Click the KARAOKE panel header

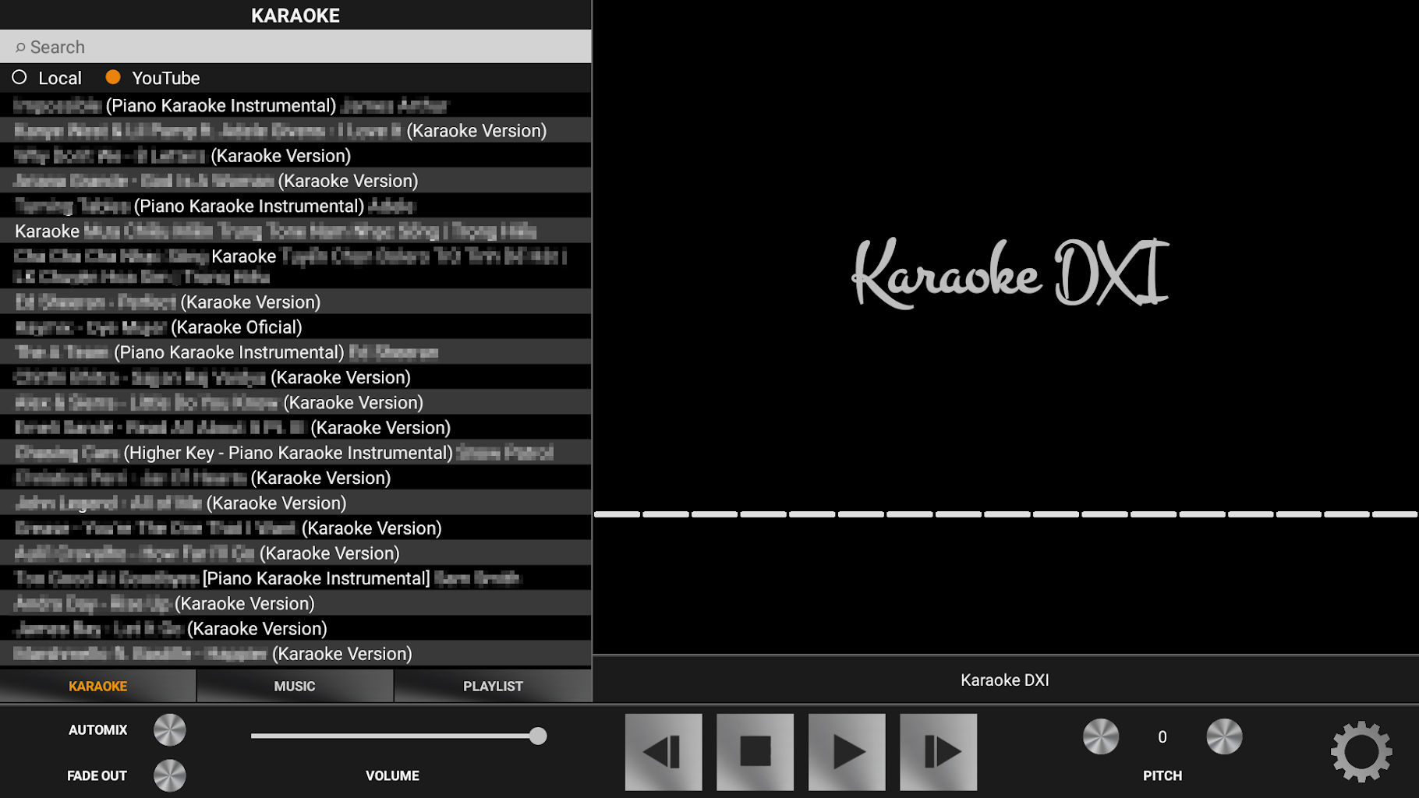[295, 15]
